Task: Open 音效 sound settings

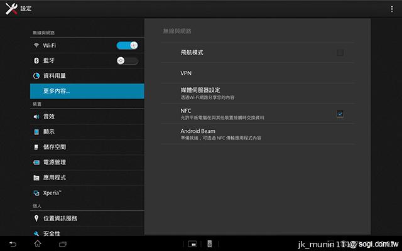Action: [87, 117]
